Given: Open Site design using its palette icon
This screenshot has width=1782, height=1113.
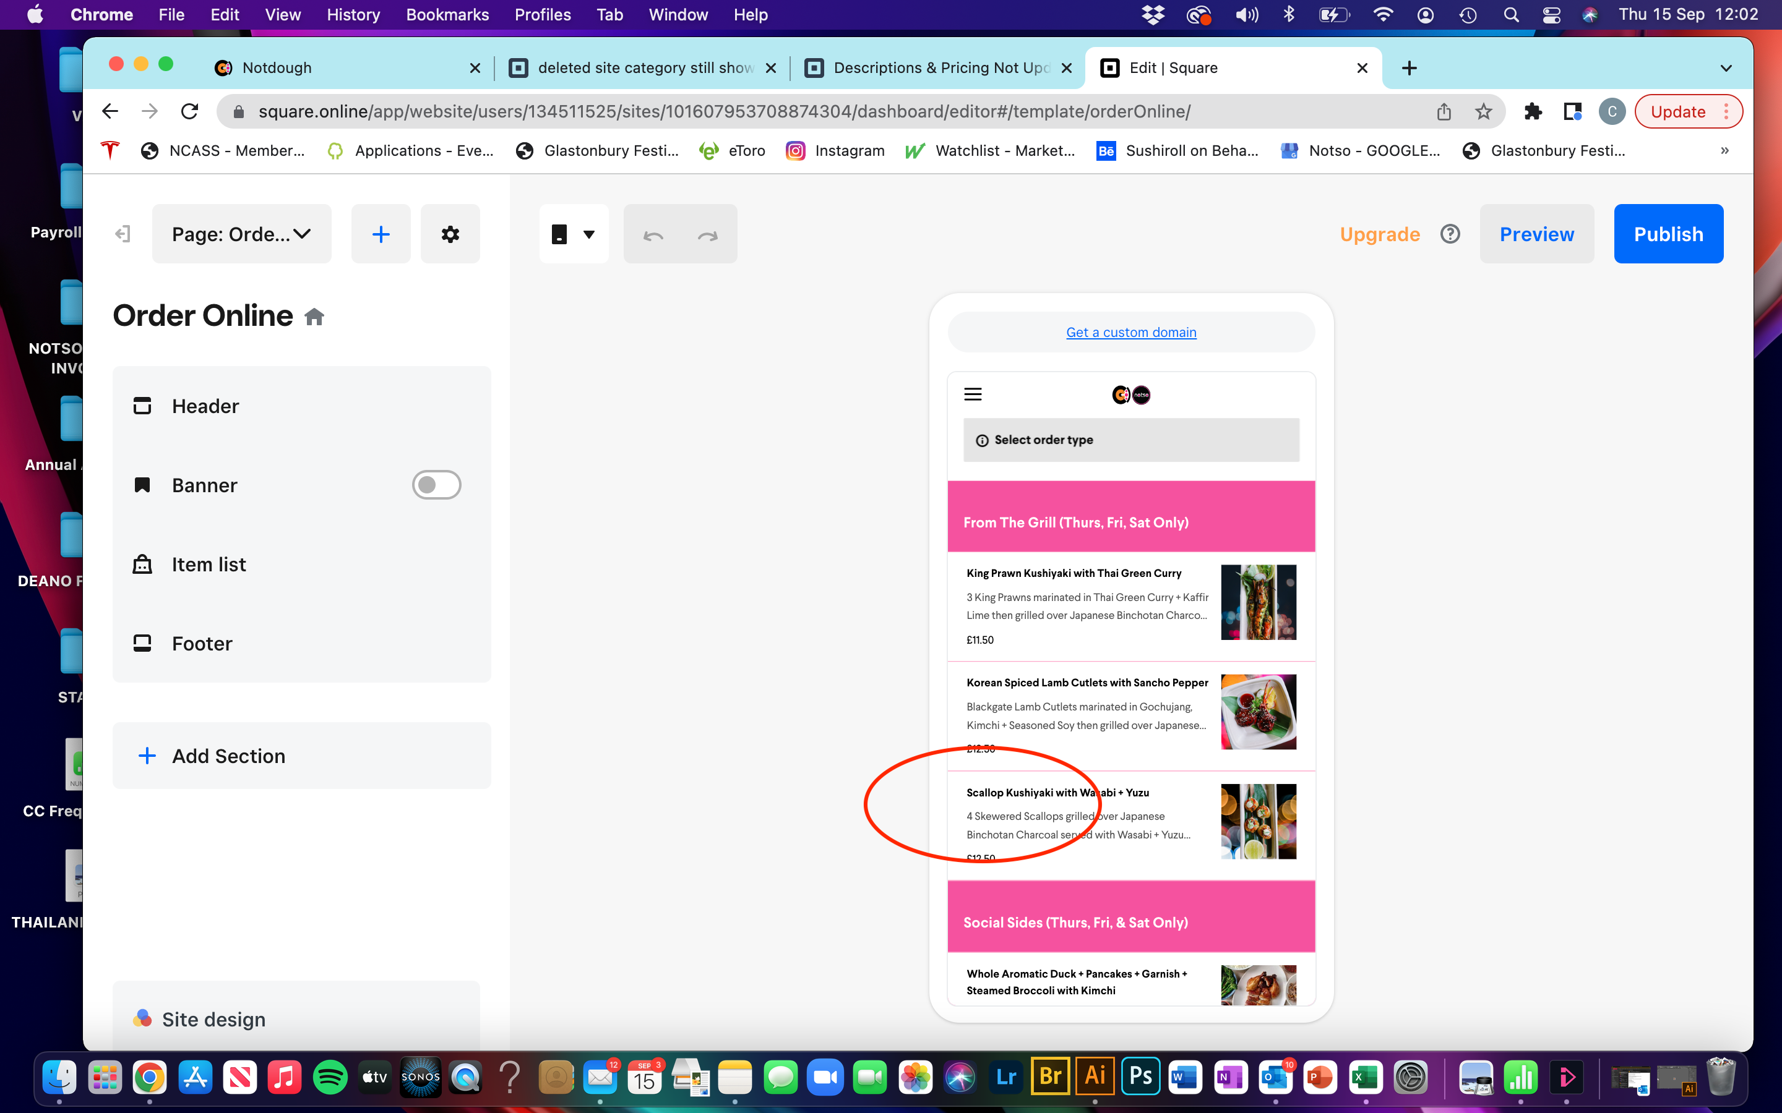Looking at the screenshot, I should click(143, 1018).
